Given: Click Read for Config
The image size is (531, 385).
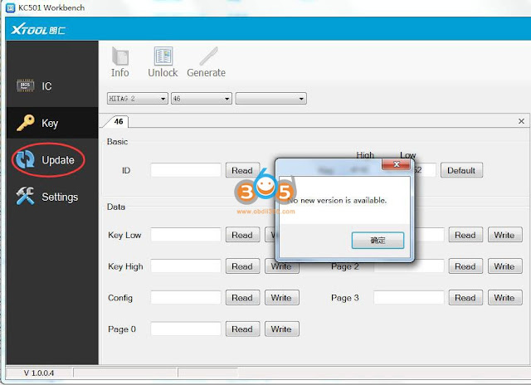Looking at the screenshot, I should 242,298.
